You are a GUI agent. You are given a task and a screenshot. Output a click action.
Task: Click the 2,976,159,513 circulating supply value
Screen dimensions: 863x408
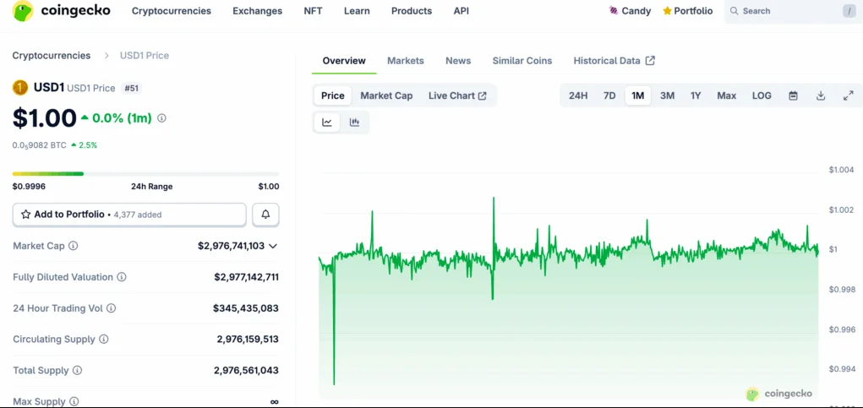point(249,340)
